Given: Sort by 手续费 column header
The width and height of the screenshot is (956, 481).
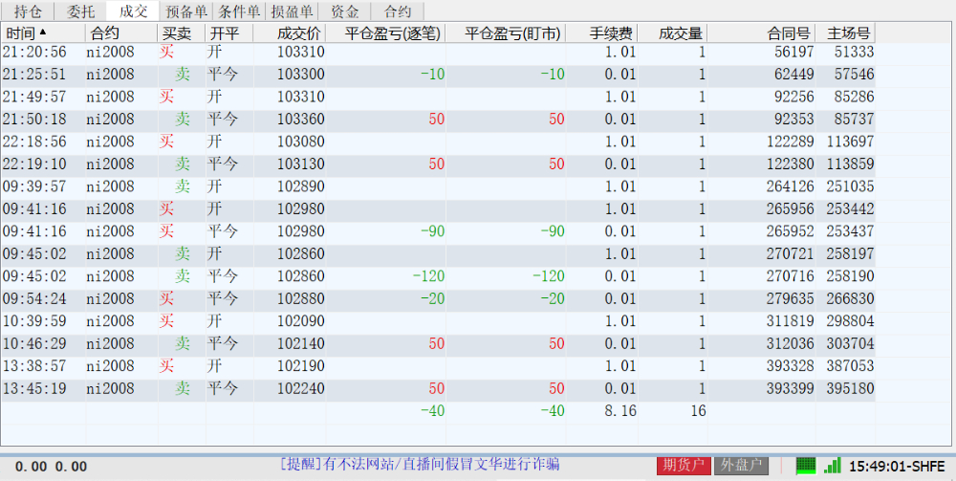Looking at the screenshot, I should coord(601,33).
